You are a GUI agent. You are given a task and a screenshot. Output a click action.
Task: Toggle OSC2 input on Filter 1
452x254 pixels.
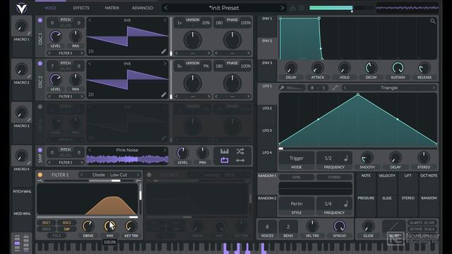point(67,223)
